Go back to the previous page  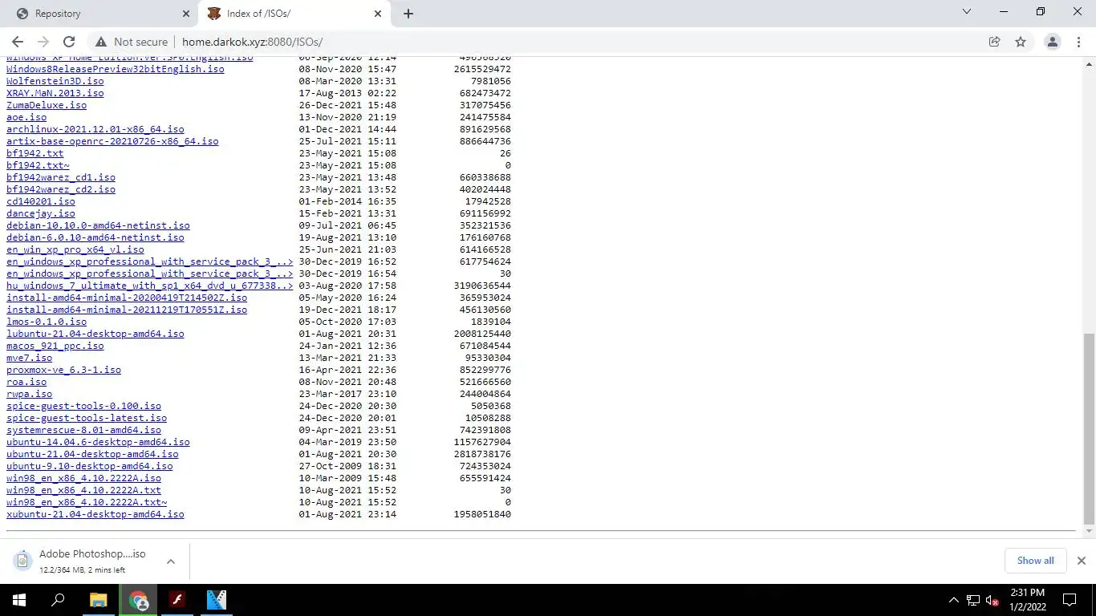18,42
